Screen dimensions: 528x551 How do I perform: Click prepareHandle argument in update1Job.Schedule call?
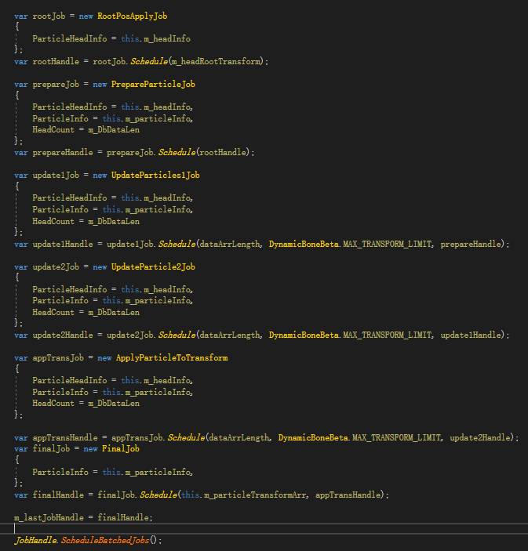(471, 244)
